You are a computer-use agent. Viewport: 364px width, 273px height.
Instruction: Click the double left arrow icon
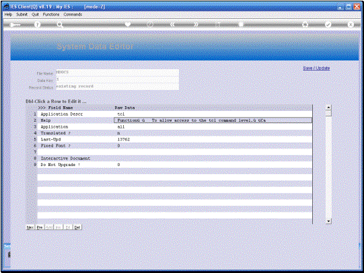click(172, 24)
